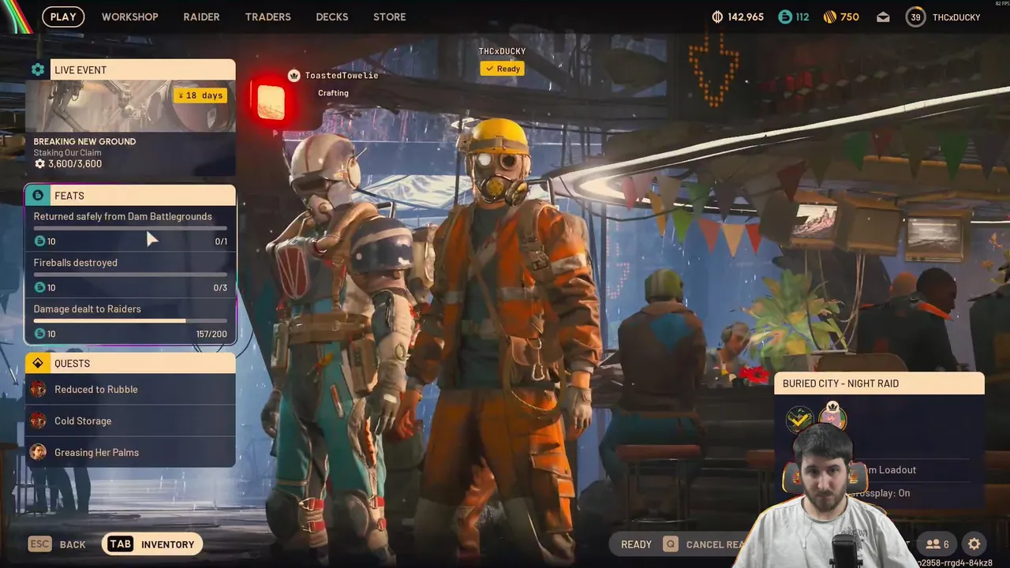1010x568 pixels.
Task: Click the Back label
Action: (x=73, y=544)
